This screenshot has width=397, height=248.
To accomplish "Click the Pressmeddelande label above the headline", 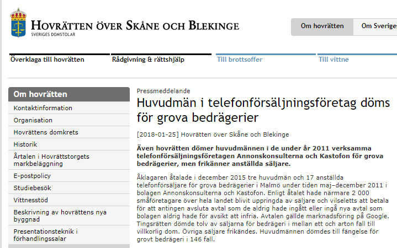I will coord(163,91).
